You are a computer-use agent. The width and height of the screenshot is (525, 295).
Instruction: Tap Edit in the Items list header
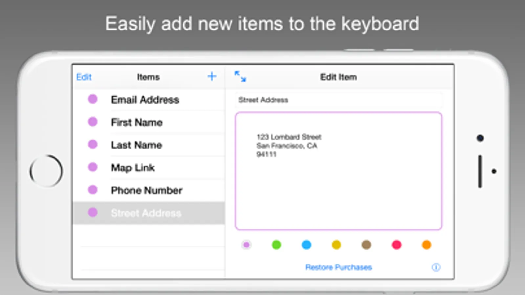84,77
